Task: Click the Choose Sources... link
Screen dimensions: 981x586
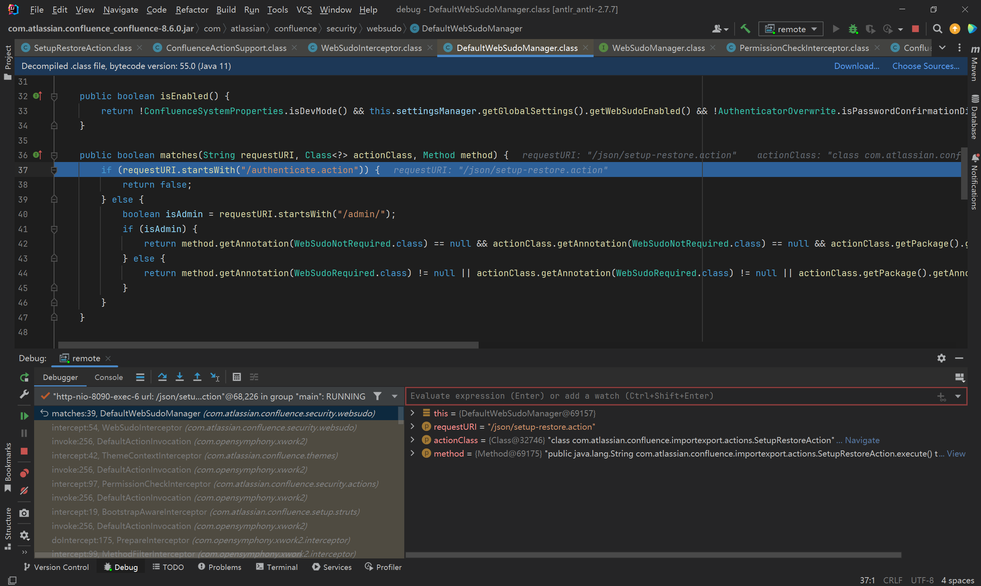Action: click(926, 66)
